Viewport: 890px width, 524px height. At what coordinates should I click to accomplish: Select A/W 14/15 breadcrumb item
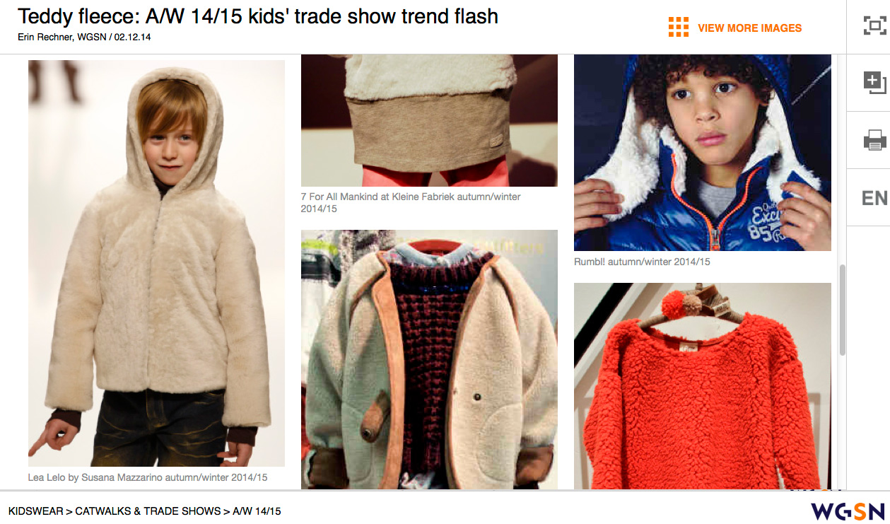pyautogui.click(x=257, y=511)
